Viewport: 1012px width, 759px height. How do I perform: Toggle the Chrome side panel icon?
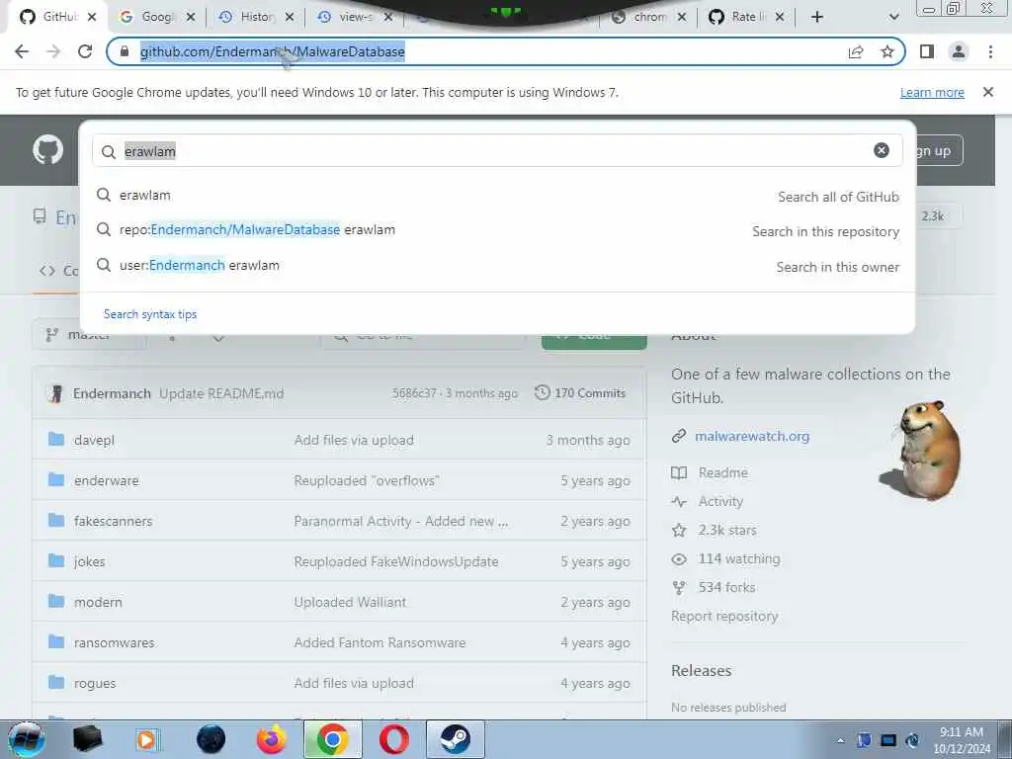pos(927,51)
